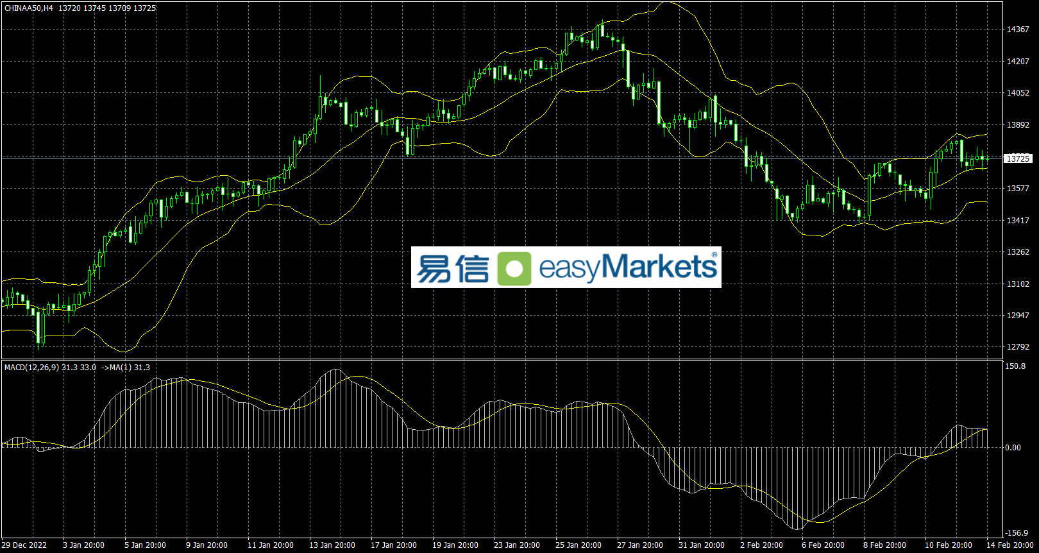The image size is (1039, 553).
Task: Click price axis value 13892
Action: (x=1018, y=125)
